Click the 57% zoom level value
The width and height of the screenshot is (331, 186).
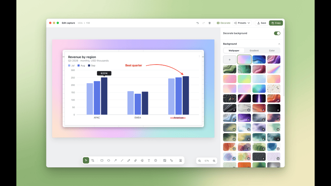207,161
